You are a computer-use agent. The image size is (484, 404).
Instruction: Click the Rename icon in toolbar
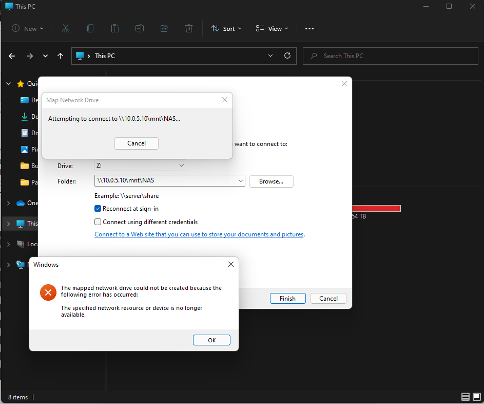coord(140,28)
